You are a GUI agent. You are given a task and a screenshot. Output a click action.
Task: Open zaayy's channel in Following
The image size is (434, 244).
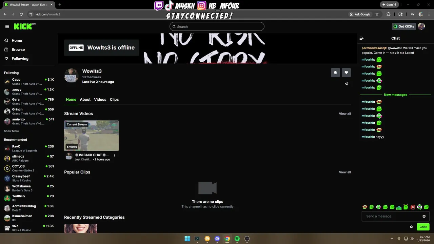coord(29,91)
